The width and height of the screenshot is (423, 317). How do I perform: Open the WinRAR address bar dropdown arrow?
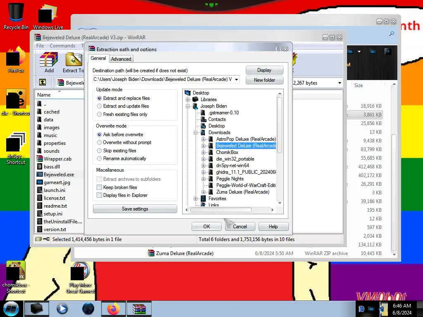pyautogui.click(x=340, y=83)
